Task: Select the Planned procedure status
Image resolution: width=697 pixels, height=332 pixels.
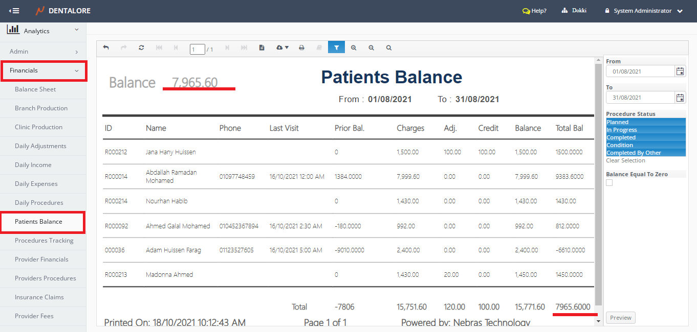Action: (645, 122)
